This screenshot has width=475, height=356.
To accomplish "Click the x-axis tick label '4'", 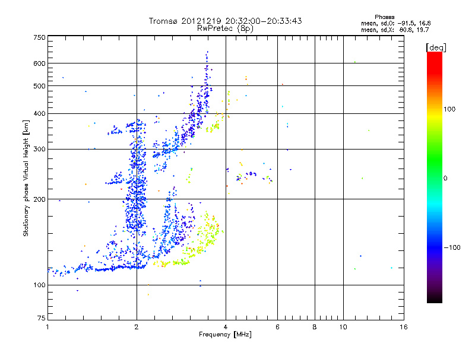I will coord(226,327).
